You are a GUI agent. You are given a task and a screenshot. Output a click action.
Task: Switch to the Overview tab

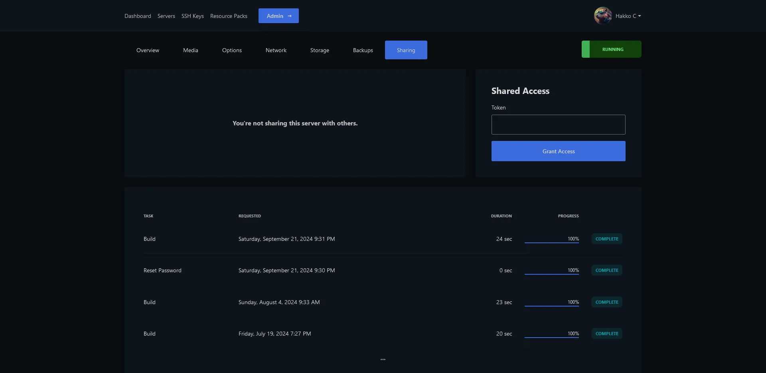[x=148, y=50]
